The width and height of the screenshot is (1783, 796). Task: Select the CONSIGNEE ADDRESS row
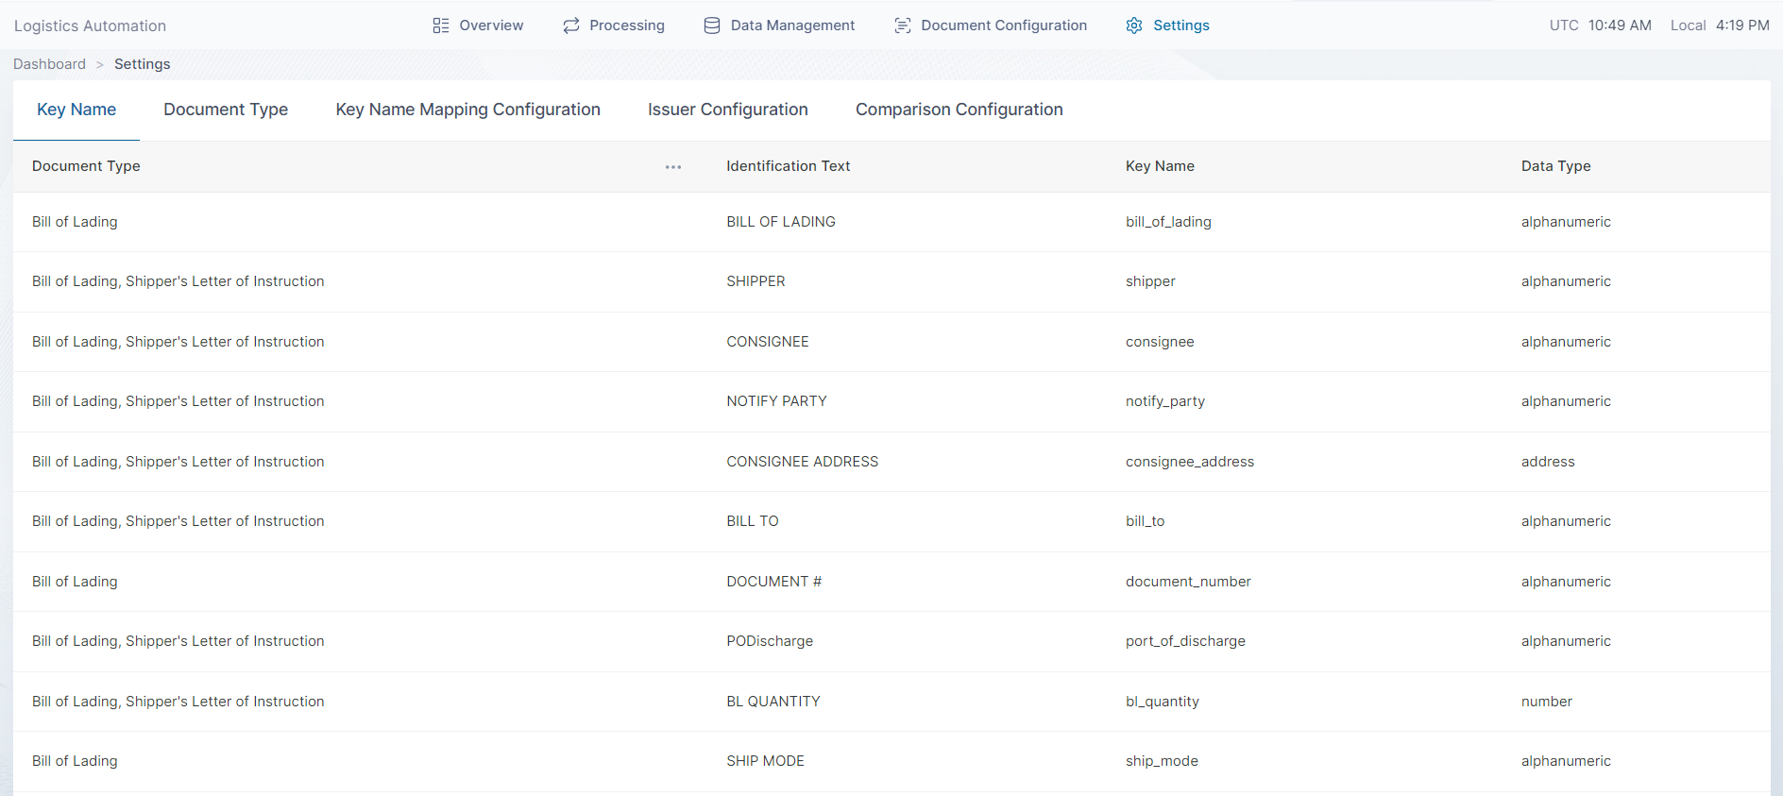(802, 462)
